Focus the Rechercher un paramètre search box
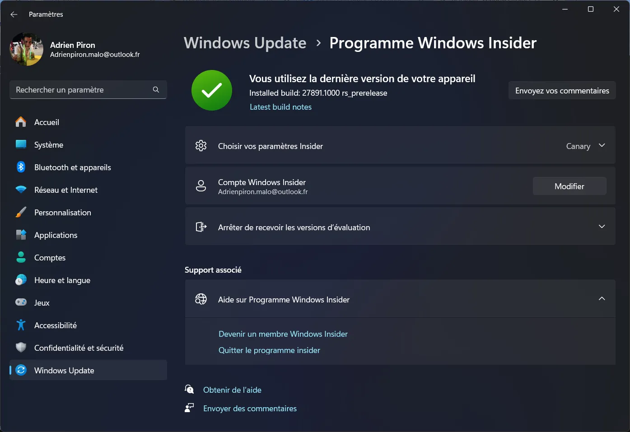 click(88, 90)
